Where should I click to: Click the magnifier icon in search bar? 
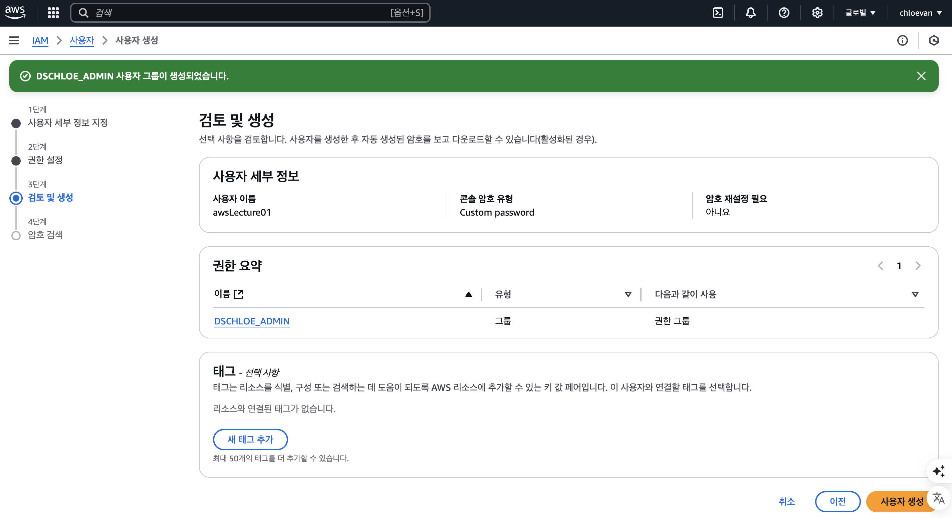(83, 13)
